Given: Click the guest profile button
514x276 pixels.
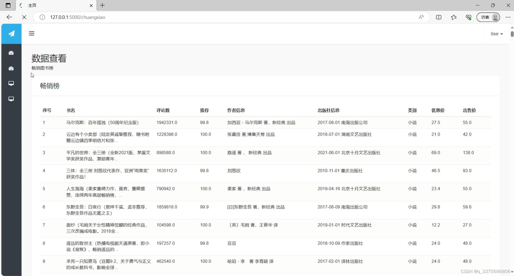Looking at the screenshot, I should click(x=488, y=17).
